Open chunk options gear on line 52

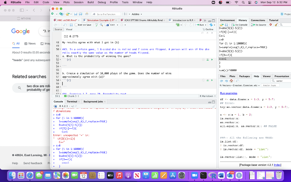tap(203, 60)
